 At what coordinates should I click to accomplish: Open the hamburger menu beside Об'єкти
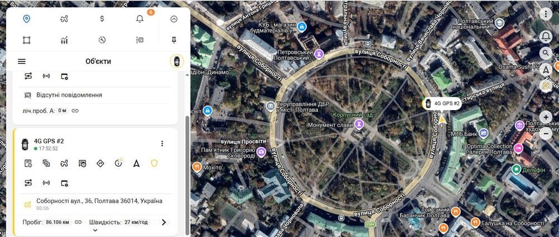[22, 61]
